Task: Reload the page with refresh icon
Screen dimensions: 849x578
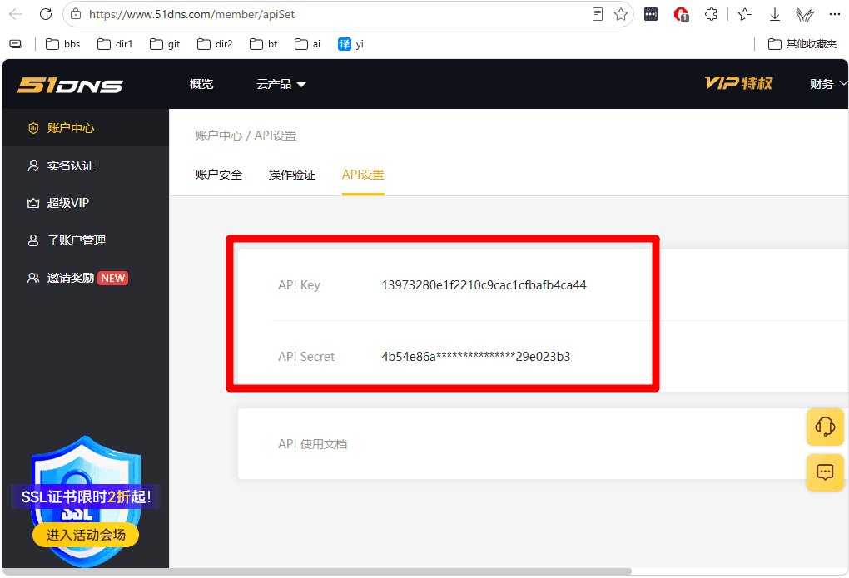Action: (x=46, y=14)
